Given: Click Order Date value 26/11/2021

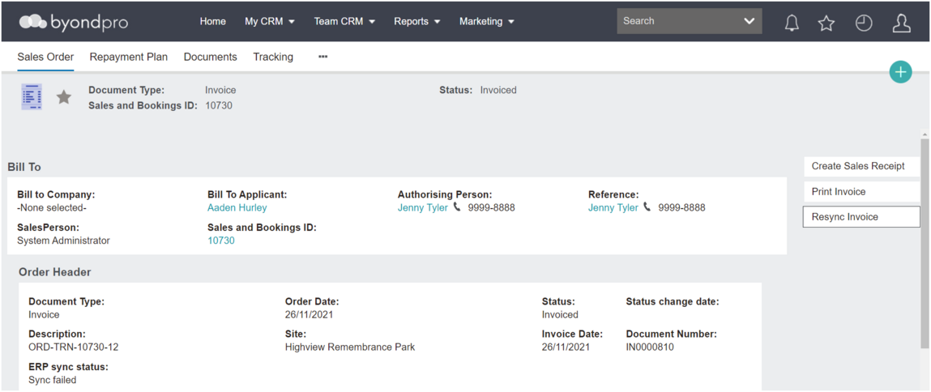Looking at the screenshot, I should [310, 315].
